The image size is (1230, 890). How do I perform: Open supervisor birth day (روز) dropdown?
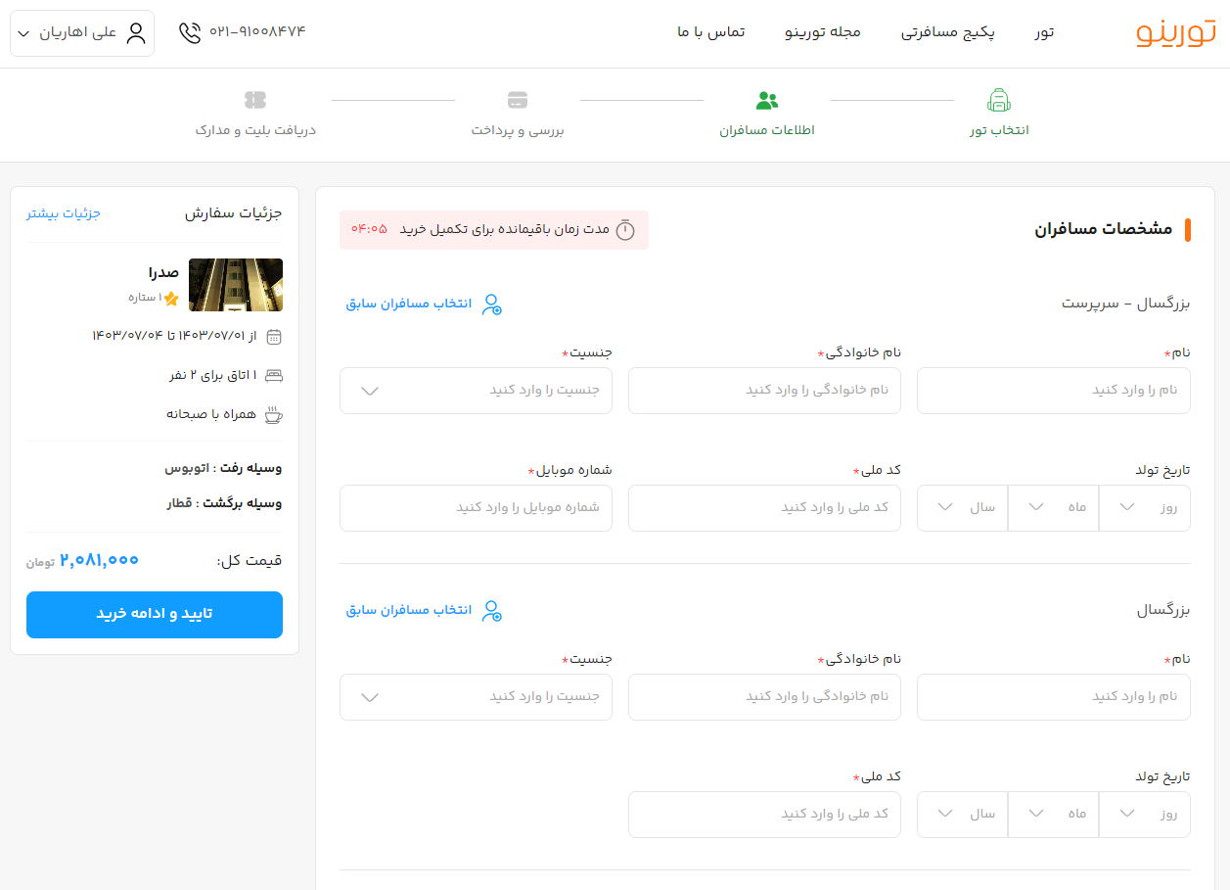tap(1144, 507)
